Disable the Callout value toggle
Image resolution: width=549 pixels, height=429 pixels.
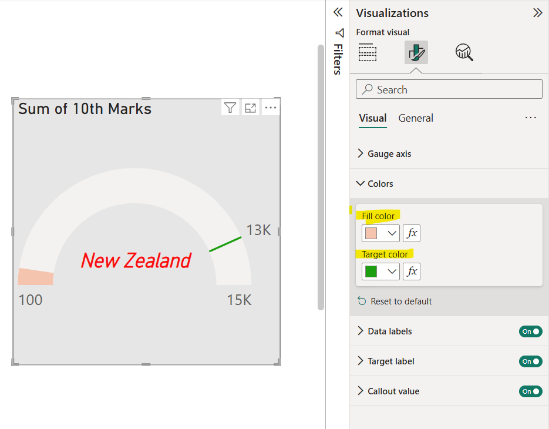coord(530,391)
